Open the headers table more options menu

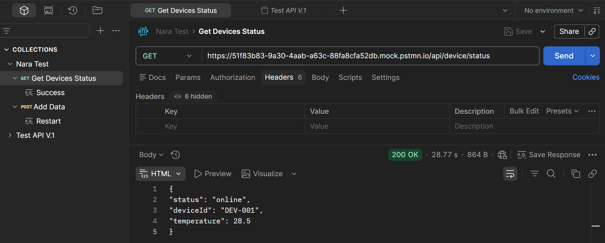tap(592, 111)
